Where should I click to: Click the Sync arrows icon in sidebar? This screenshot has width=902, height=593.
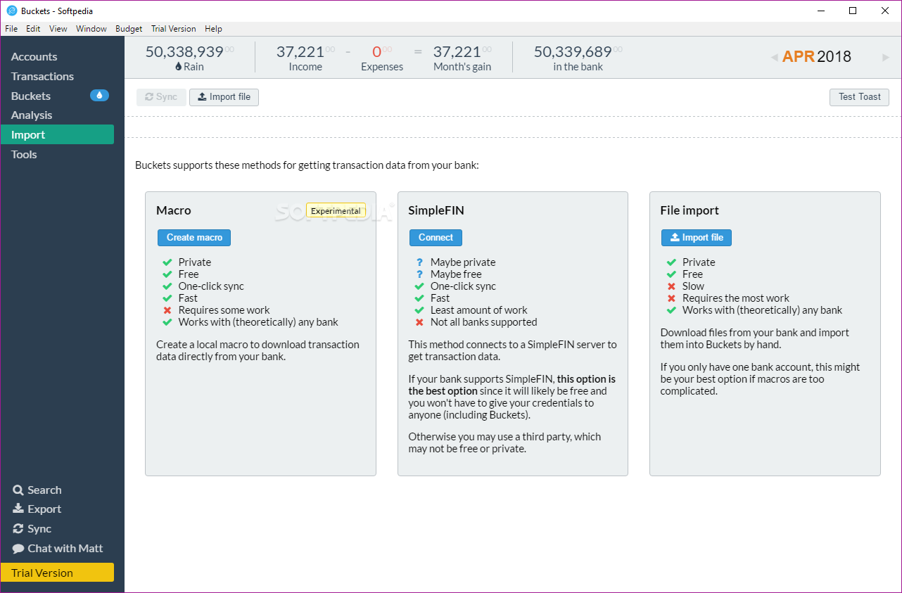pyautogui.click(x=18, y=529)
